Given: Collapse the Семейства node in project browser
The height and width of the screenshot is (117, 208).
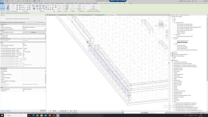Looking at the screenshot, I should click(171, 60).
